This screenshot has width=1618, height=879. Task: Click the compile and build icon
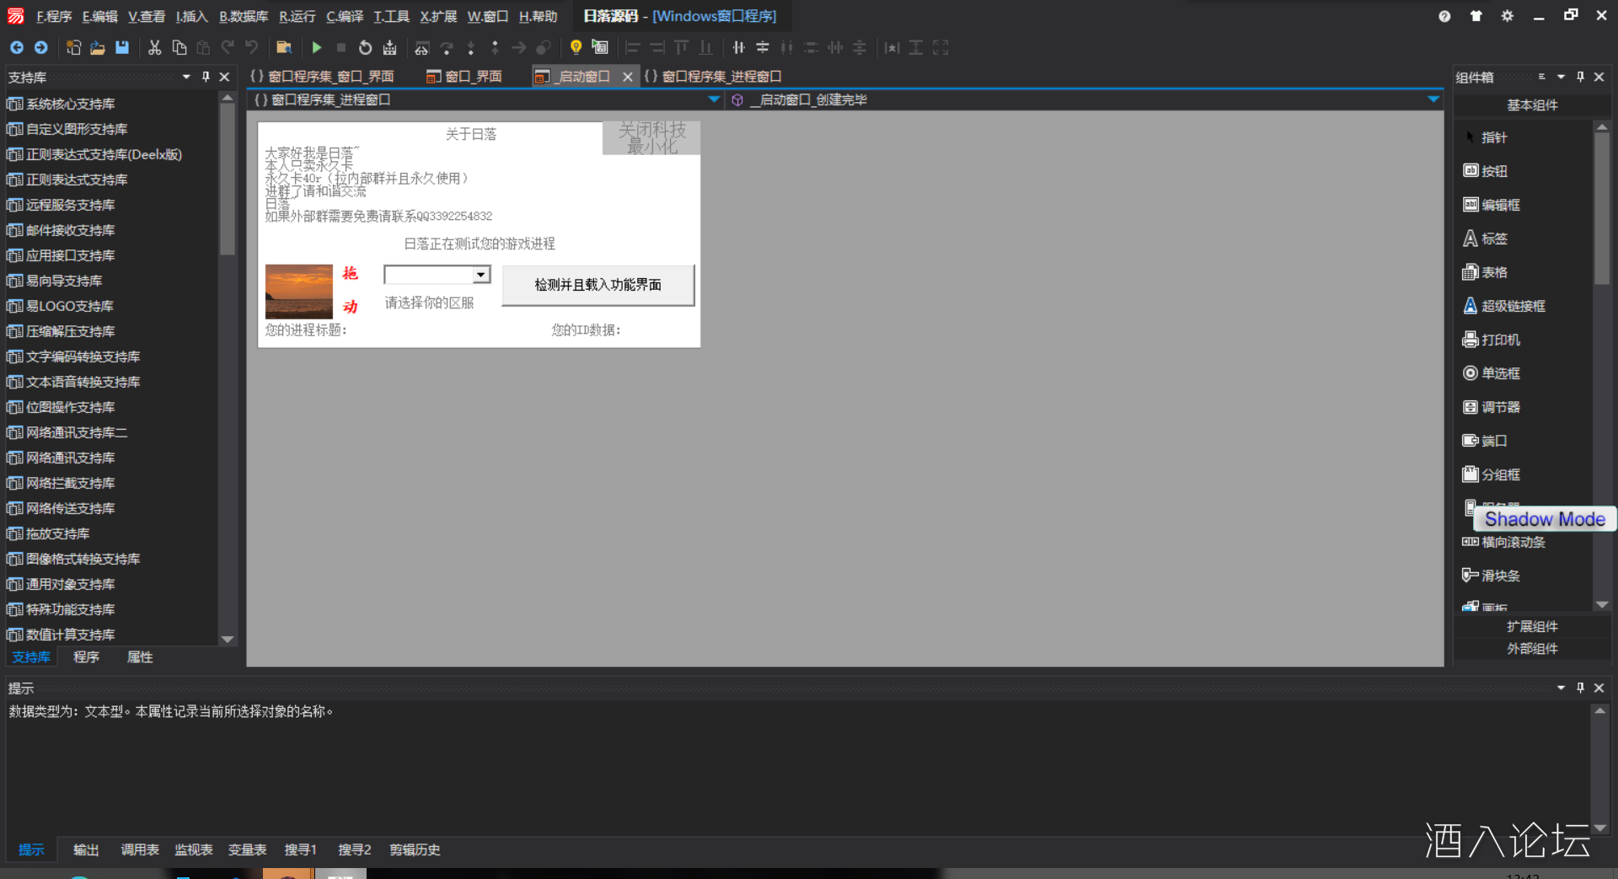pos(389,47)
